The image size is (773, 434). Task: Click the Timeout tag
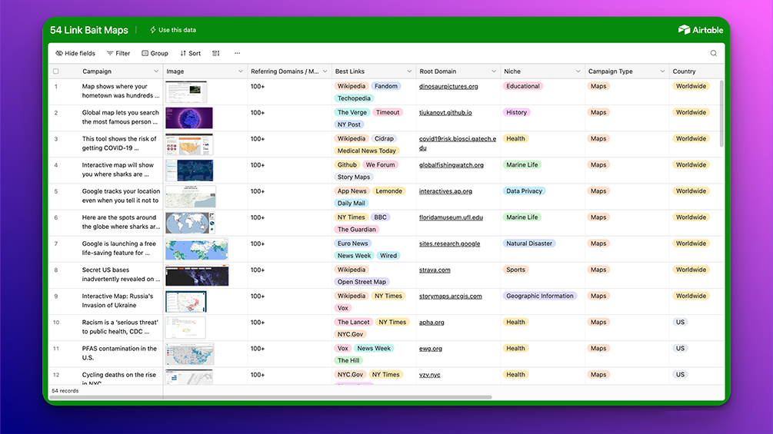click(388, 112)
